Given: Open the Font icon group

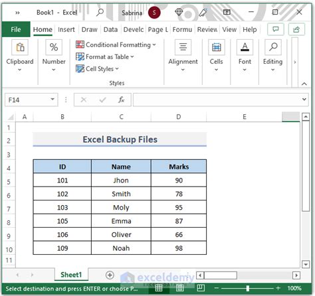Looking at the screenshot, I should [x=245, y=47].
